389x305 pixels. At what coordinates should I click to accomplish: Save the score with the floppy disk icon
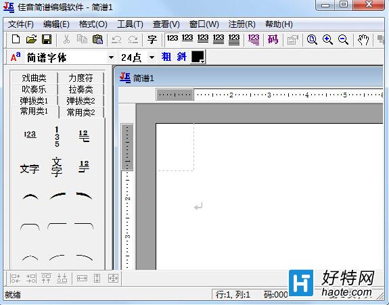tap(47, 39)
